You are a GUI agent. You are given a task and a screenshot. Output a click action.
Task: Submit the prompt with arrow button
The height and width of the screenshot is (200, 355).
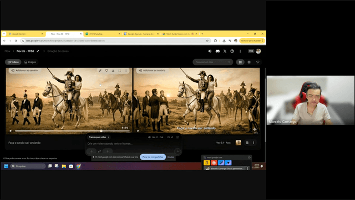point(177,151)
